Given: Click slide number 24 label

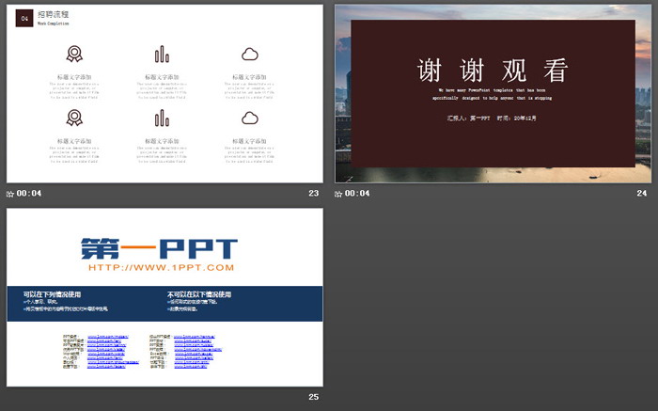Looking at the screenshot, I should [x=642, y=193].
